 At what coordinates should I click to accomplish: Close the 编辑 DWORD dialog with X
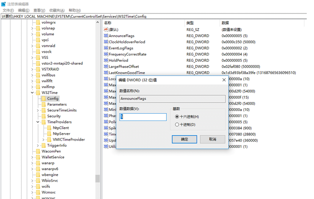point(224,80)
